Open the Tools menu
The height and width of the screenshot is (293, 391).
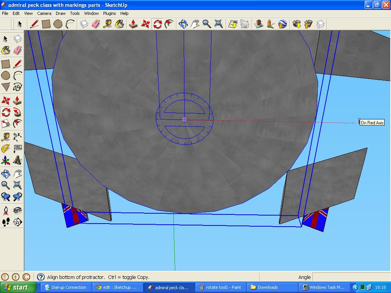tap(74, 13)
